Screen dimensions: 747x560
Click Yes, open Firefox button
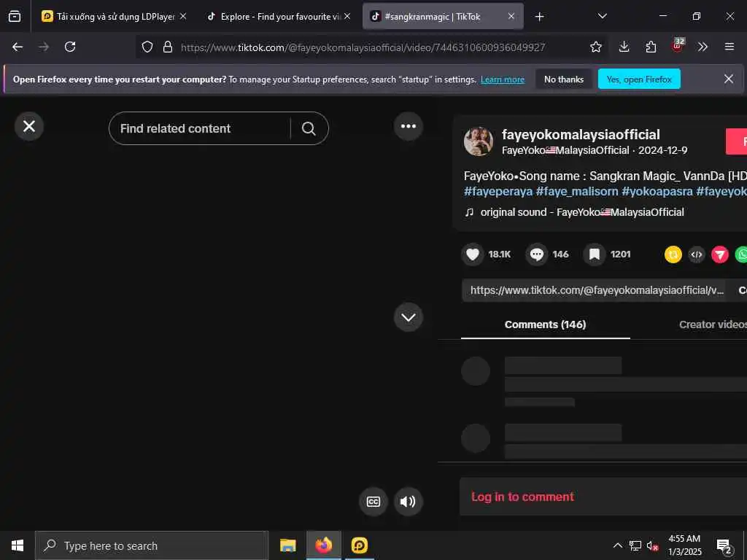click(x=639, y=79)
